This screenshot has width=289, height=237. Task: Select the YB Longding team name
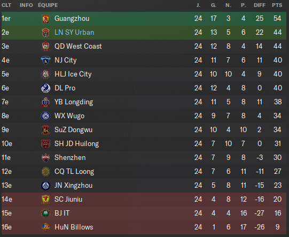tap(74, 102)
